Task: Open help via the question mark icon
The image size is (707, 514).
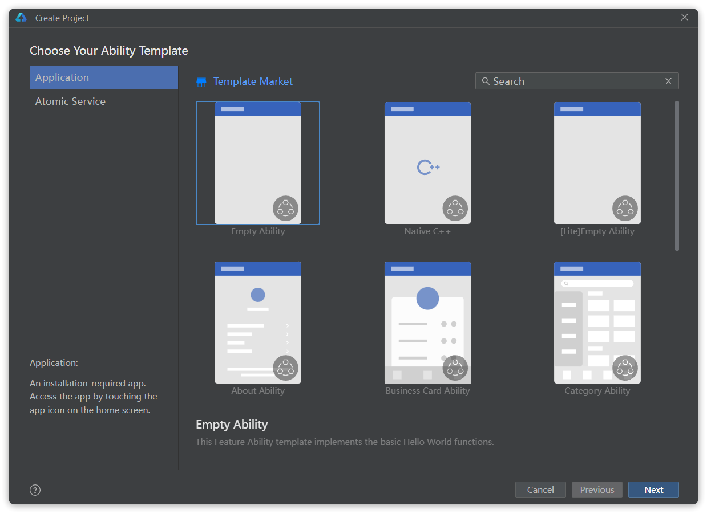Action: click(35, 490)
